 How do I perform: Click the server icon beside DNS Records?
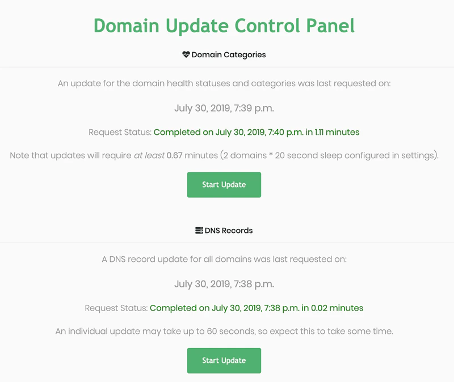(199, 230)
